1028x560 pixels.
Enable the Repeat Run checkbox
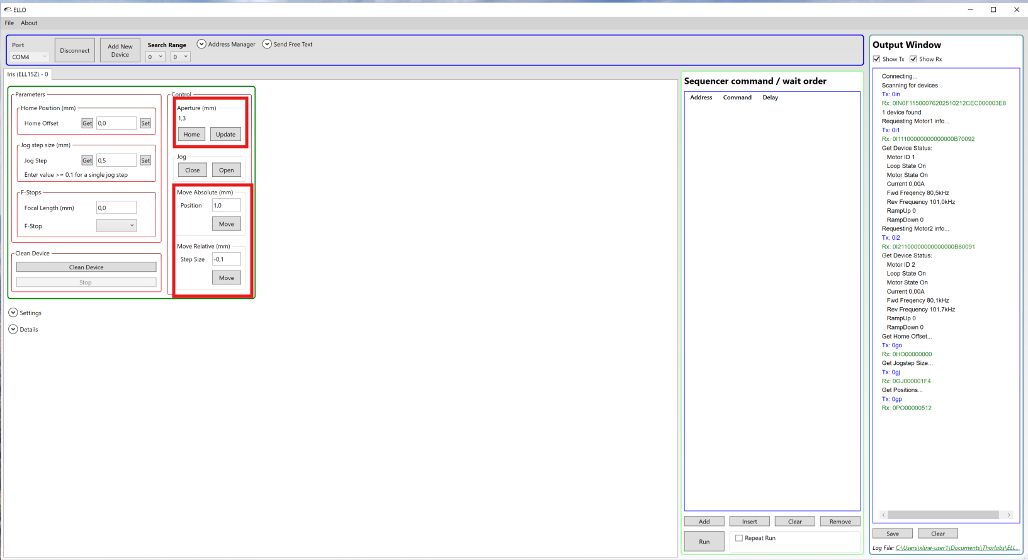[x=739, y=538]
